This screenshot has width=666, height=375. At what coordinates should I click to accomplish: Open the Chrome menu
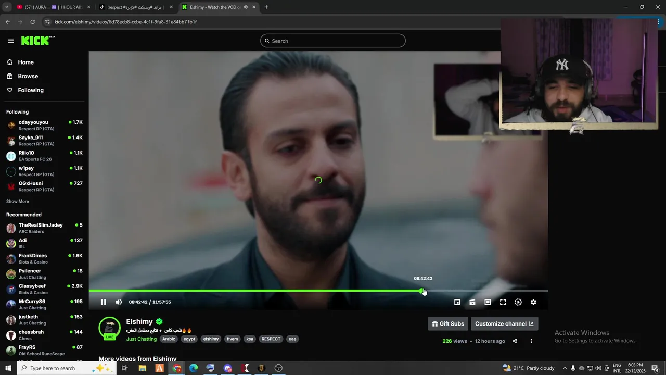point(659,22)
